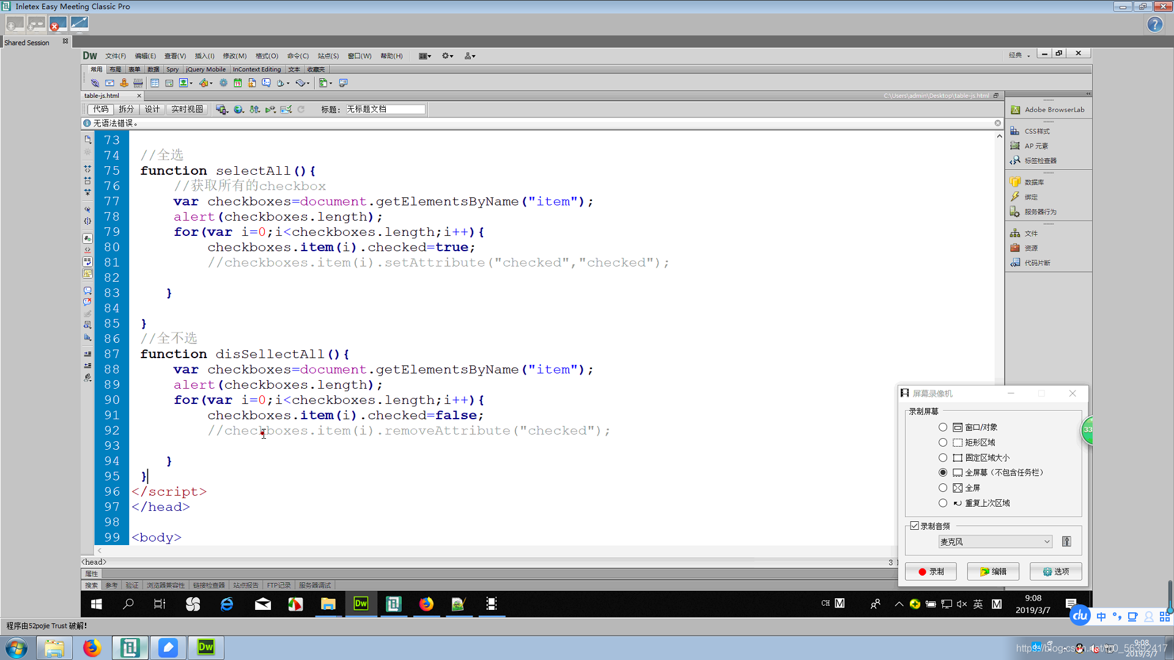
Task: Open the 文件(F) menu
Action: click(x=115, y=56)
